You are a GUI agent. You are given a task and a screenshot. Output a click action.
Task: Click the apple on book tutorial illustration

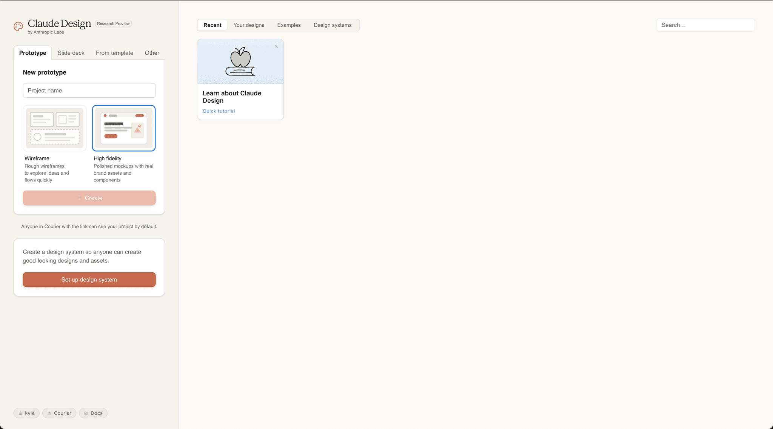coord(240,62)
